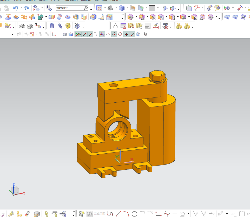Expand the feature toolbar overflow chevron
The image size is (250, 217).
click(x=122, y=15)
